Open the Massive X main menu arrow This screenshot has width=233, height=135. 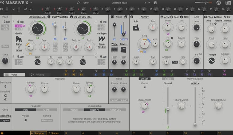pyautogui.click(x=31, y=3)
